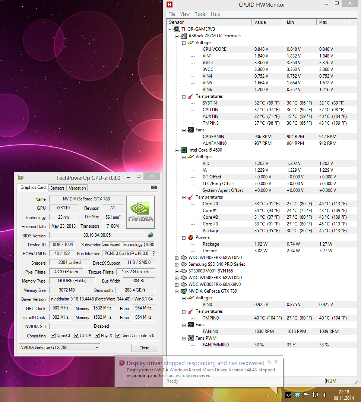Open the File menu in HWMonitor
This screenshot has height=402, width=361.
172,14
